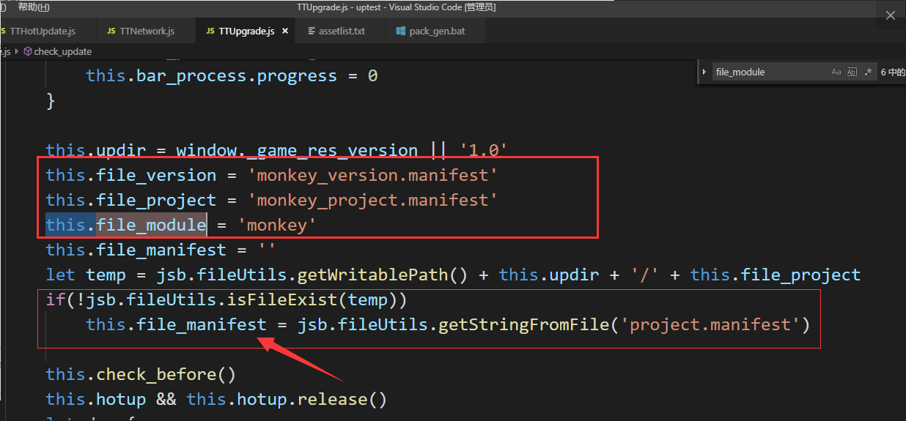Click the text file icon on assetlist.txt tab
Screen dimensions: 906x421
312,31
